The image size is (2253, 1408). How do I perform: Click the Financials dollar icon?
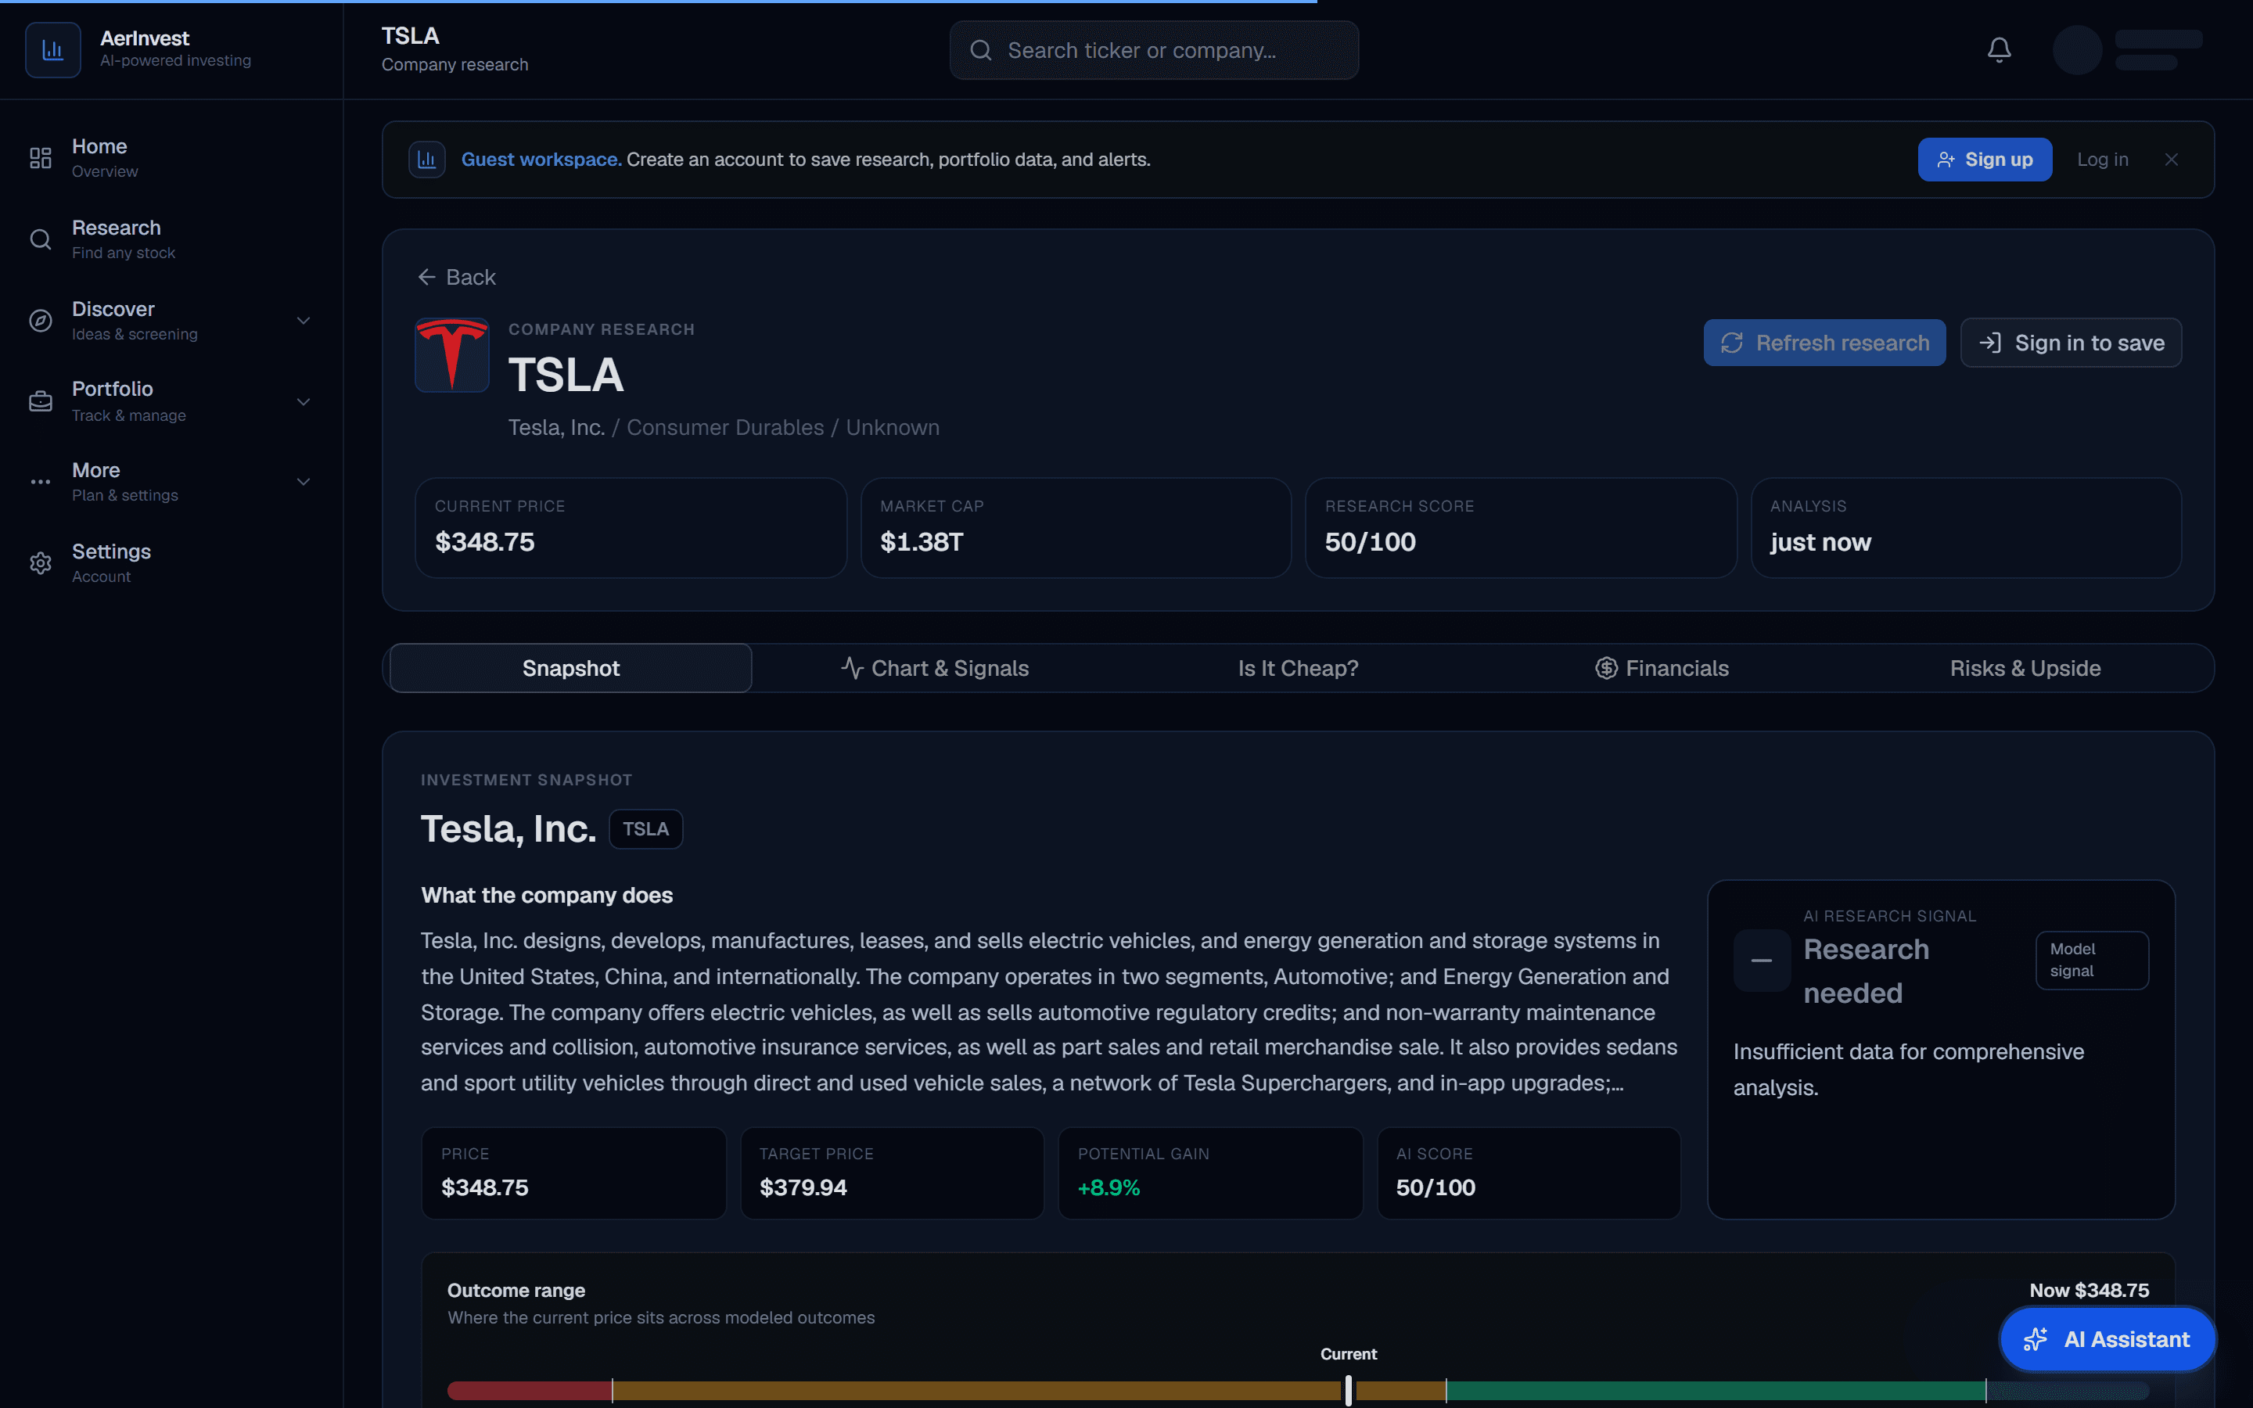point(1606,668)
